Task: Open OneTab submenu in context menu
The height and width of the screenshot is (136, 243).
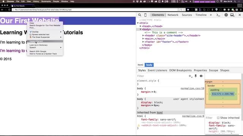Action: click(45, 32)
